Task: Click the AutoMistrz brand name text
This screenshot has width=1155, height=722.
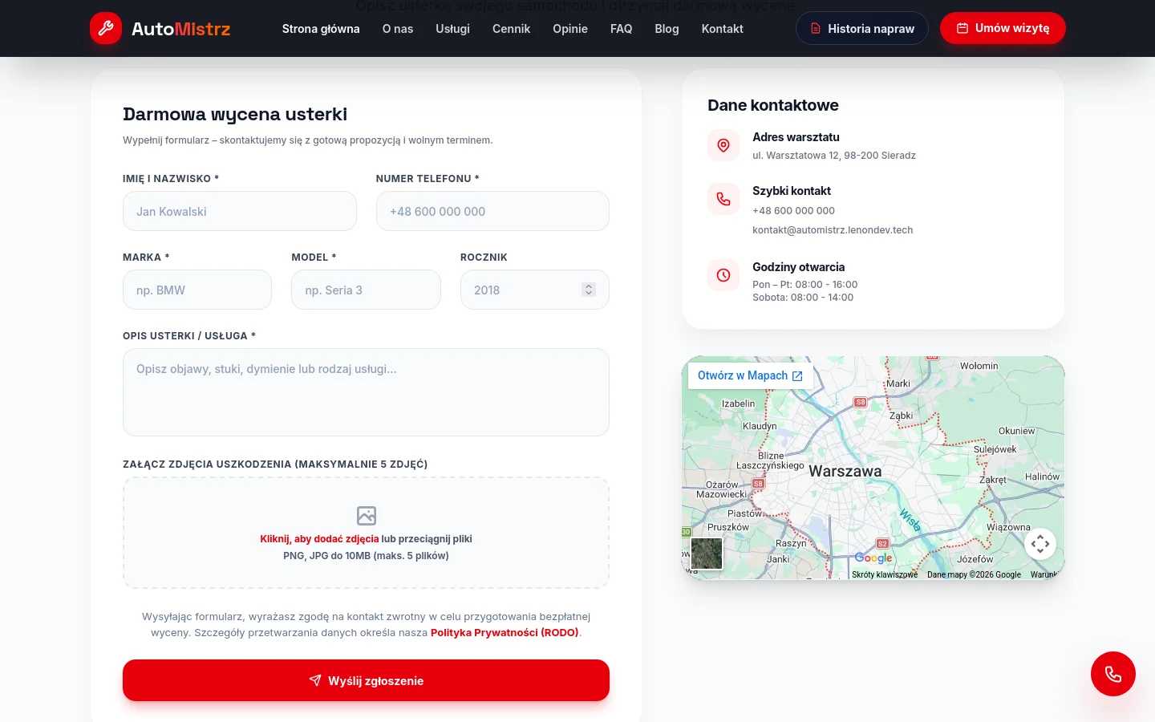Action: 181,29
